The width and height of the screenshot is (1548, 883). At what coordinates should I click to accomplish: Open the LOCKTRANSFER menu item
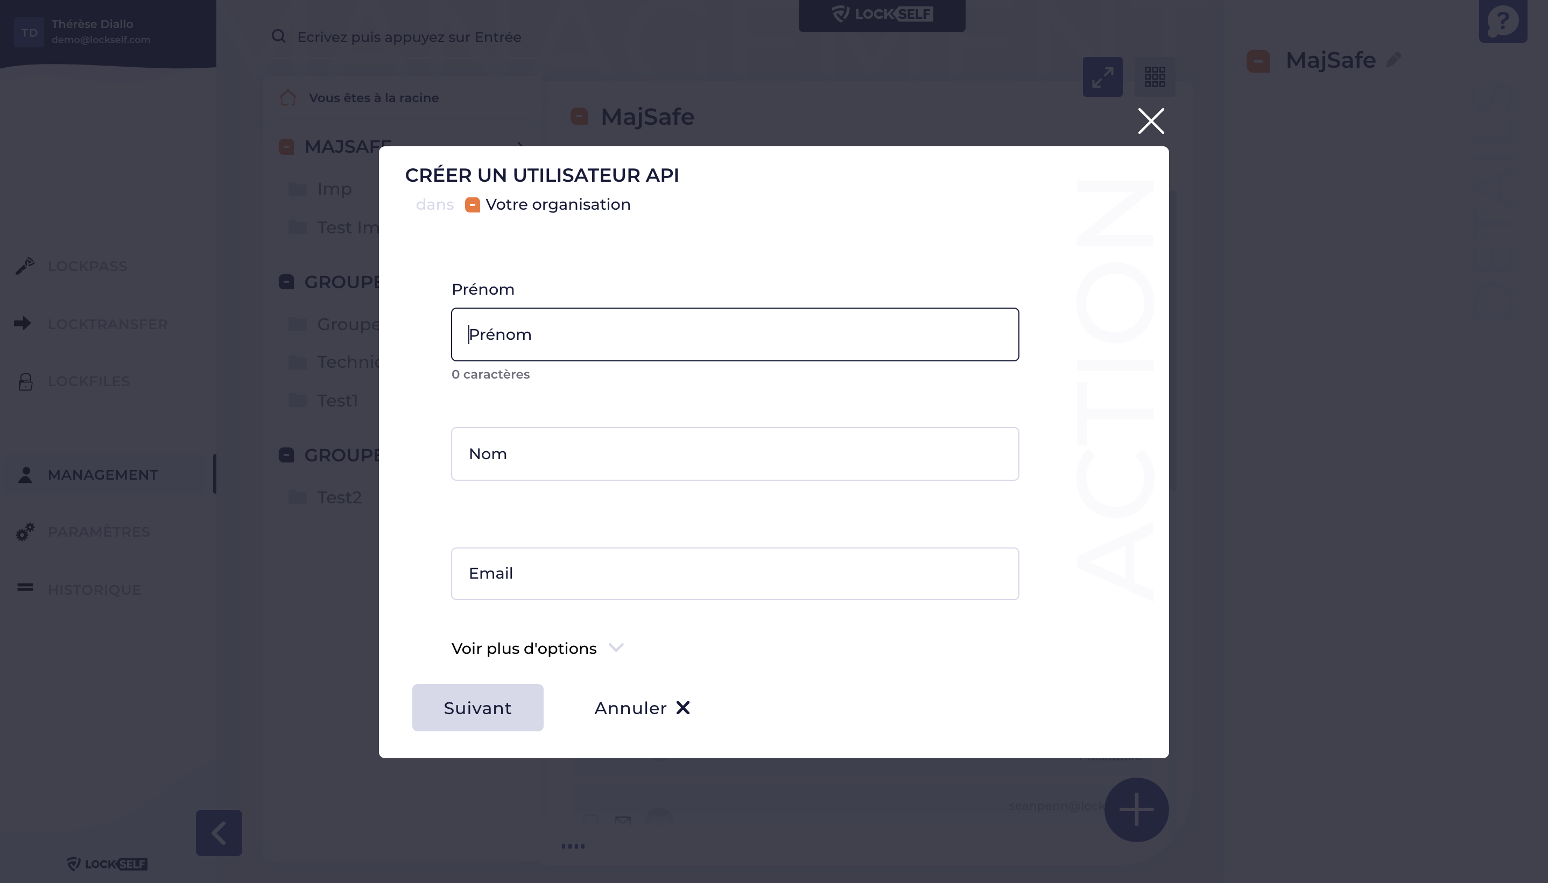click(108, 324)
